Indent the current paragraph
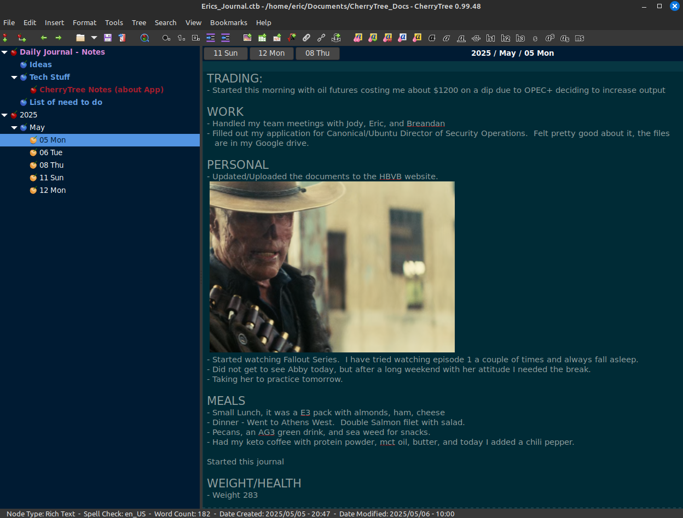This screenshot has width=683, height=518. 211,38
